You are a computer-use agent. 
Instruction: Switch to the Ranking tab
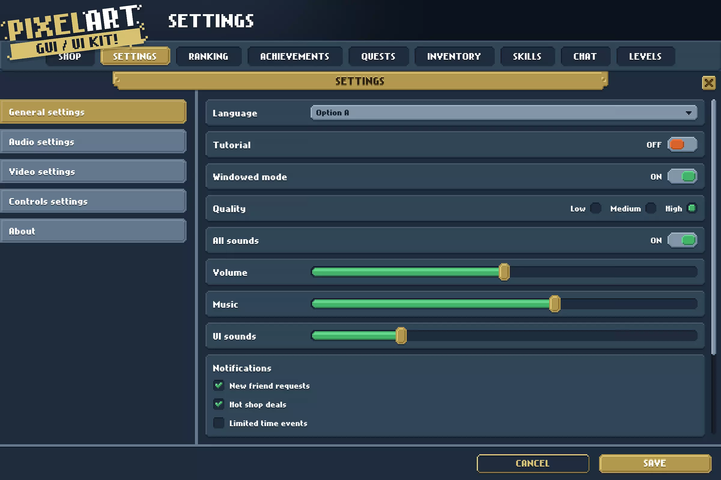[x=208, y=56]
